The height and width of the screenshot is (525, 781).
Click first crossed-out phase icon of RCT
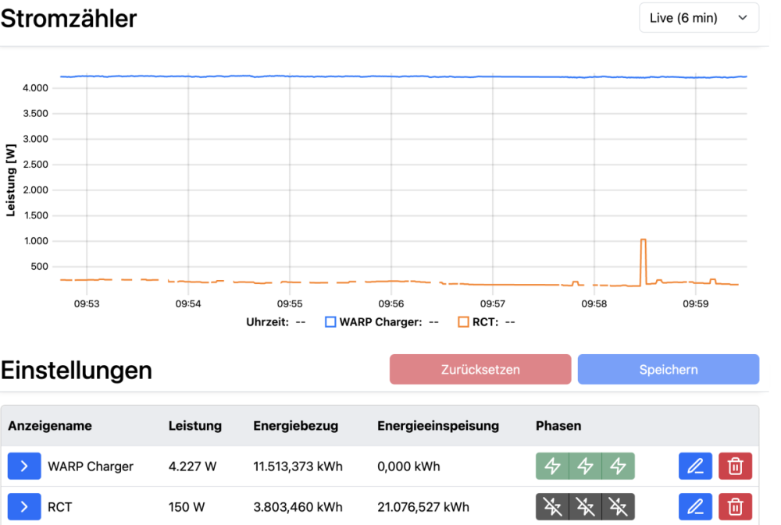click(552, 507)
